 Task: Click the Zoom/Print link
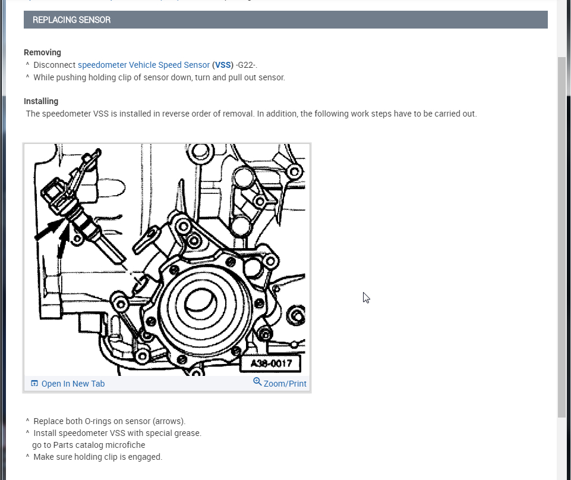[x=285, y=384]
